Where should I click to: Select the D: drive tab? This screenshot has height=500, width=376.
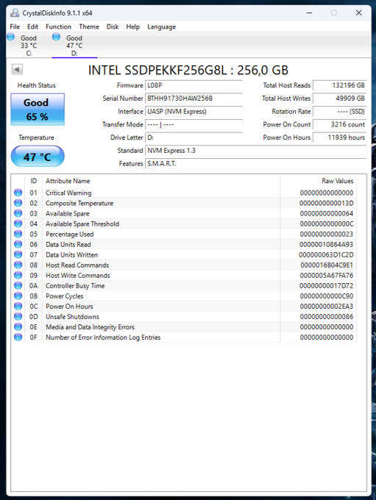tap(74, 46)
